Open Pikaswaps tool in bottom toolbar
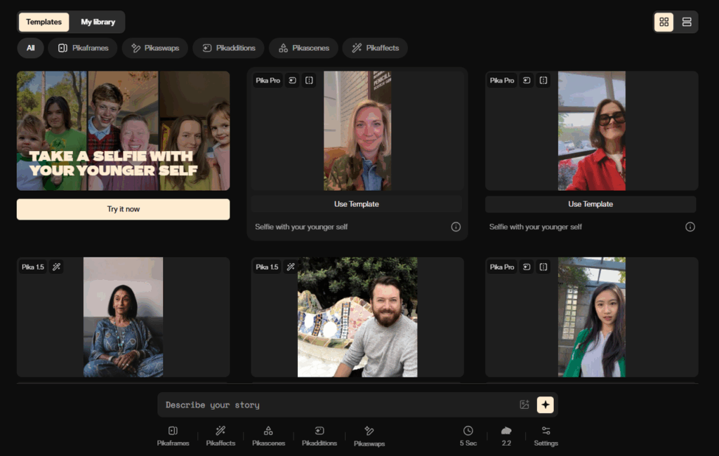The image size is (719, 456). coord(369,436)
